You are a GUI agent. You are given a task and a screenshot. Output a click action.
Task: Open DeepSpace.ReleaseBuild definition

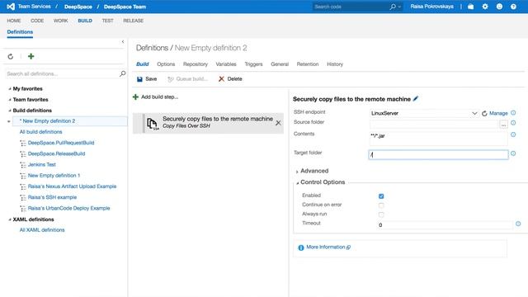(x=57, y=153)
